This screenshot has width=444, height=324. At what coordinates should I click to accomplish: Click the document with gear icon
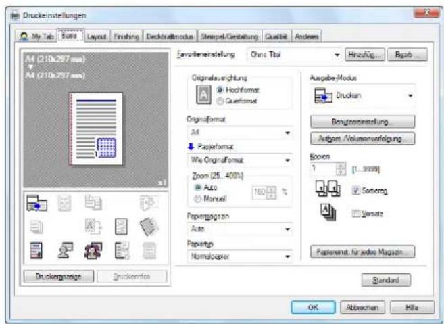click(122, 250)
